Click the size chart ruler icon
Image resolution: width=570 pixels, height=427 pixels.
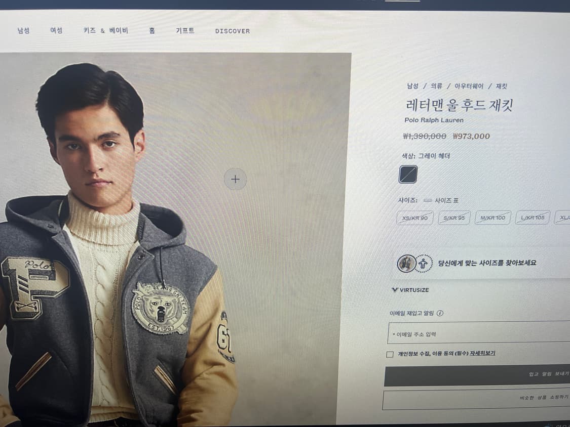(x=428, y=200)
